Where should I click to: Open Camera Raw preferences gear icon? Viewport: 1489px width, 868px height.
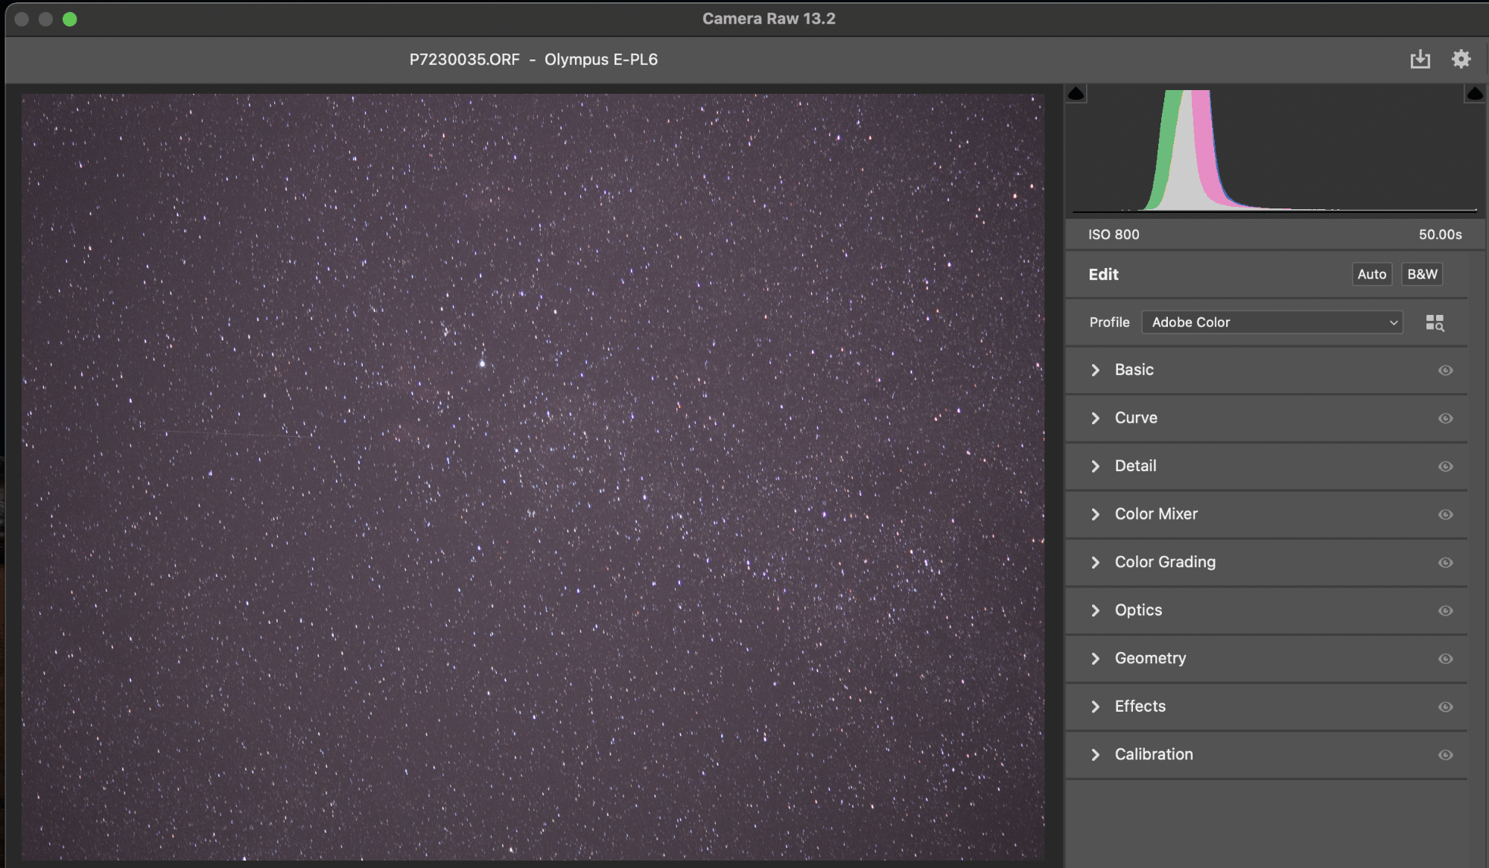click(1461, 59)
